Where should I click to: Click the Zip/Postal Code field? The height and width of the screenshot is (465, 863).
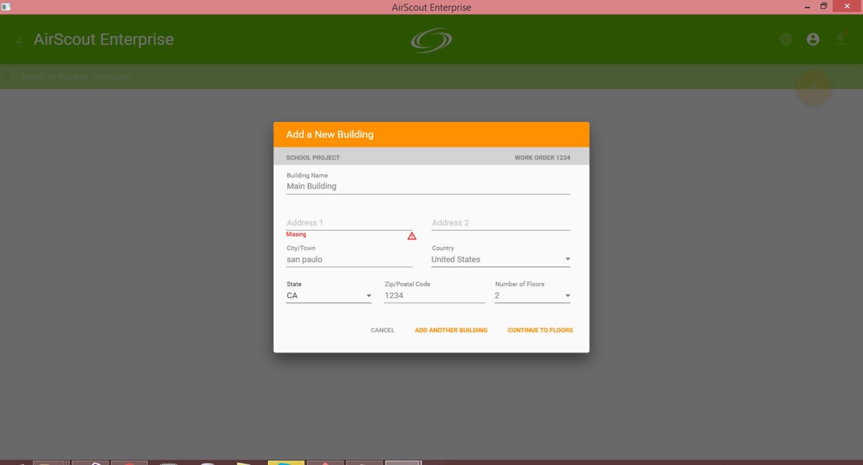(434, 296)
